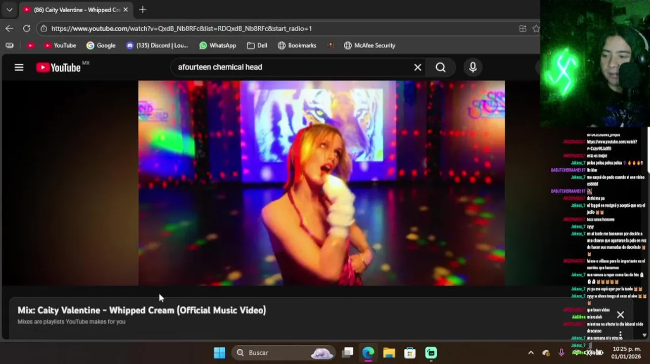The image size is (650, 364).
Task: Open the small avatar bookmark icon
Action: coord(331,45)
